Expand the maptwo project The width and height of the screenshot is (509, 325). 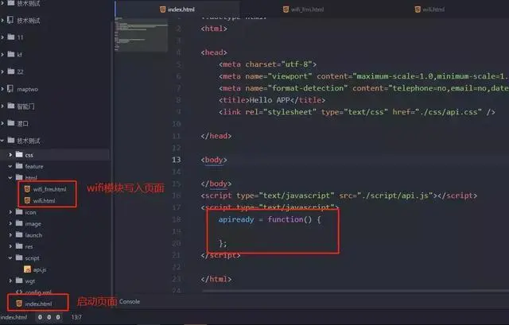pos(2,88)
